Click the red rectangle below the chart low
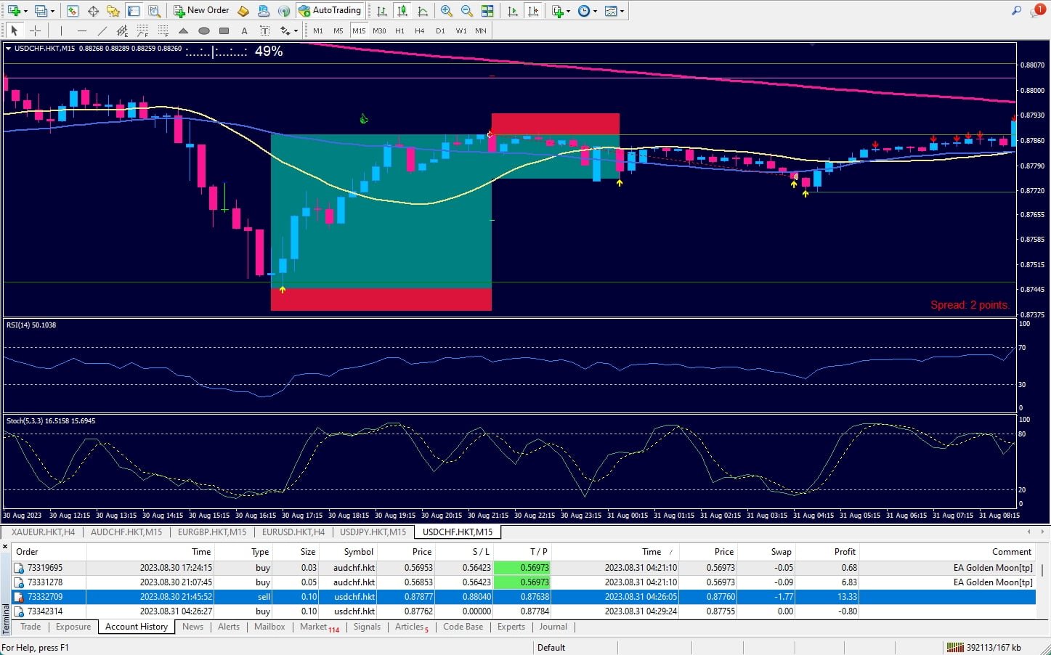This screenshot has width=1051, height=655. 381,299
